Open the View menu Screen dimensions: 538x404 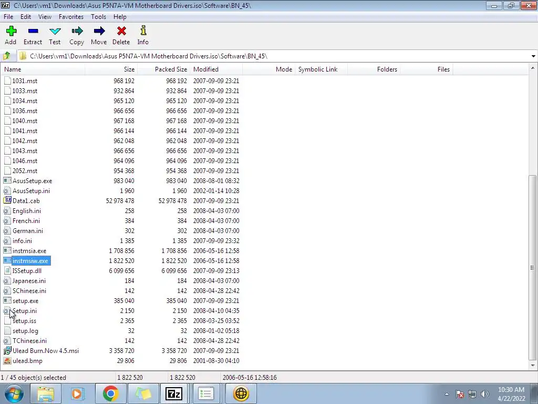click(45, 16)
